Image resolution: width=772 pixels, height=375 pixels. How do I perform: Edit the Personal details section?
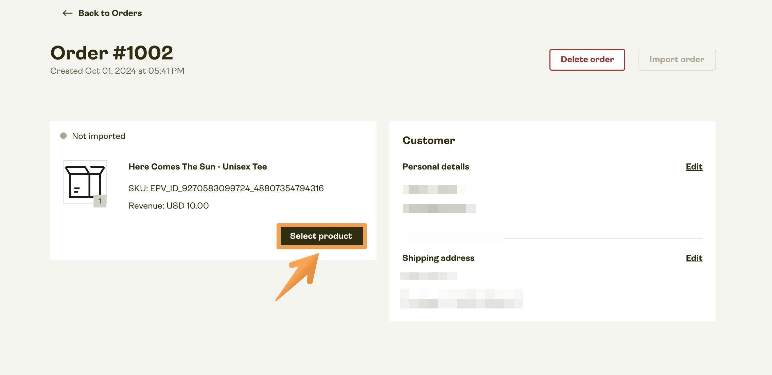pyautogui.click(x=694, y=167)
